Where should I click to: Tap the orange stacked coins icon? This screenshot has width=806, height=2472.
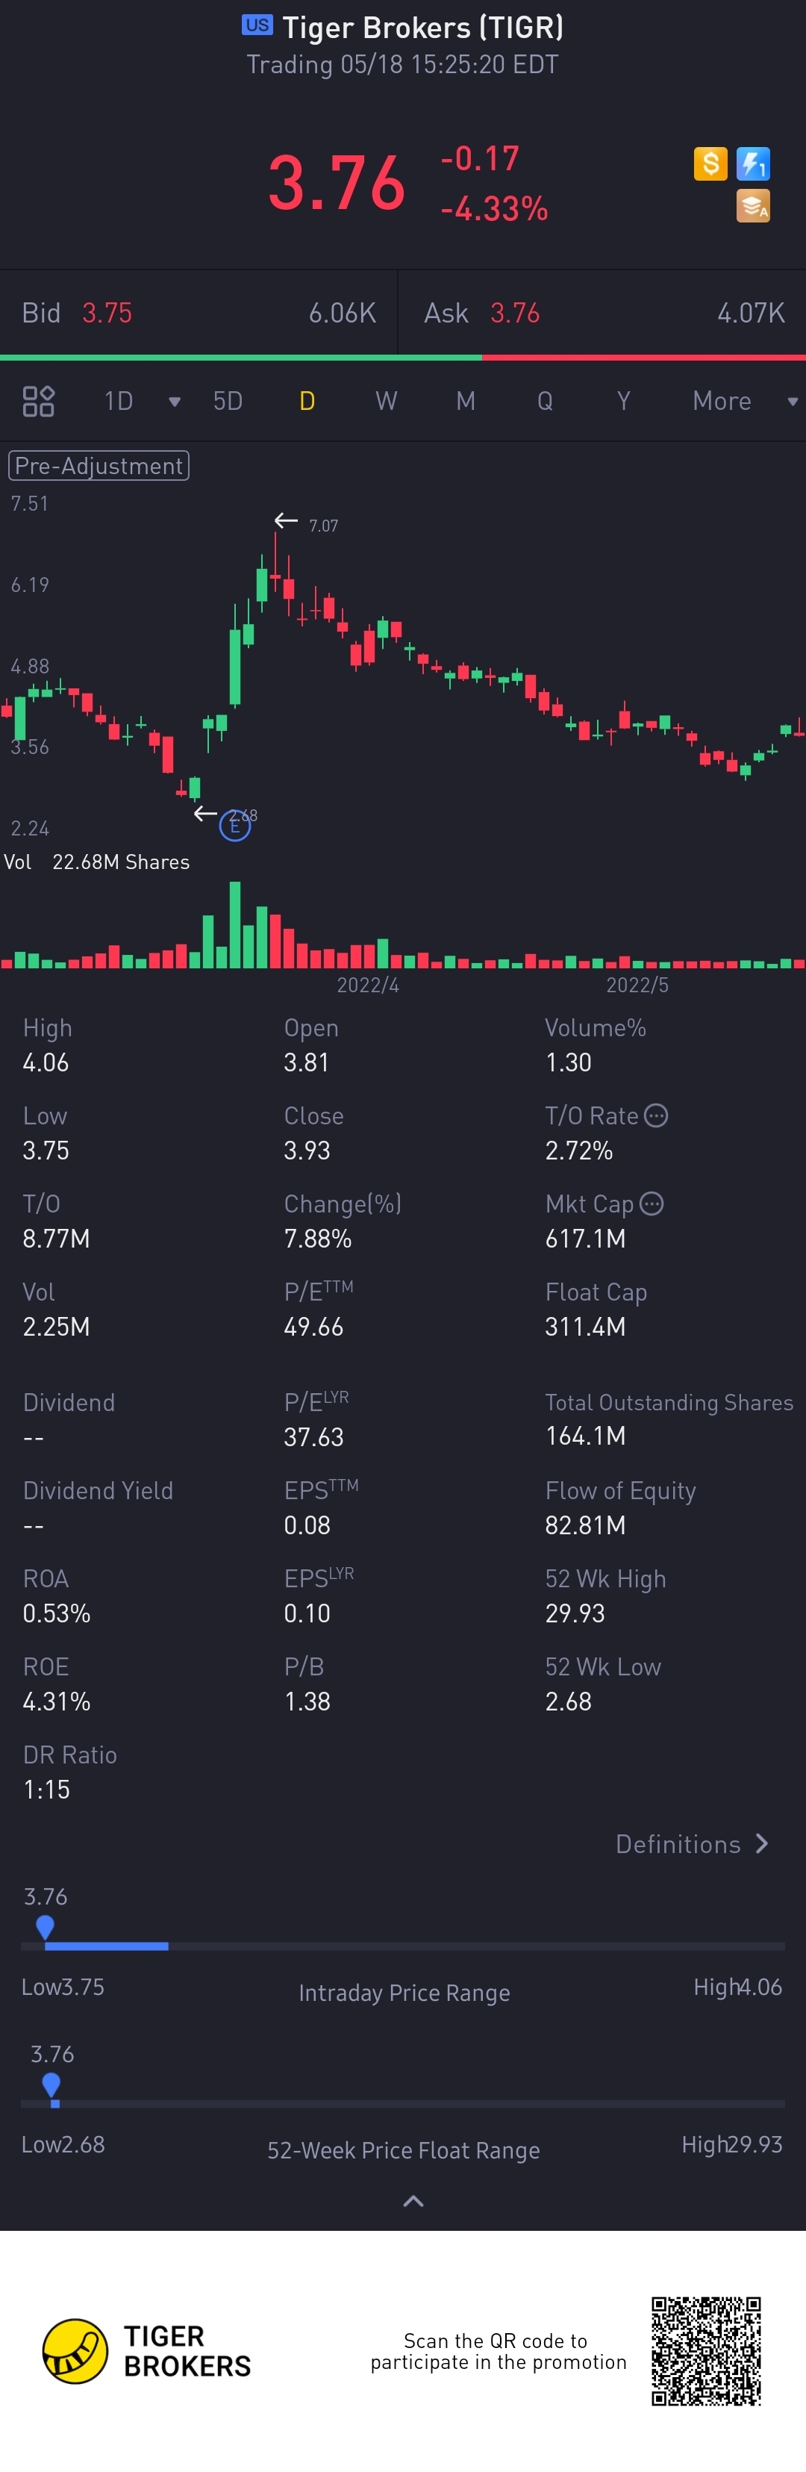tap(753, 205)
